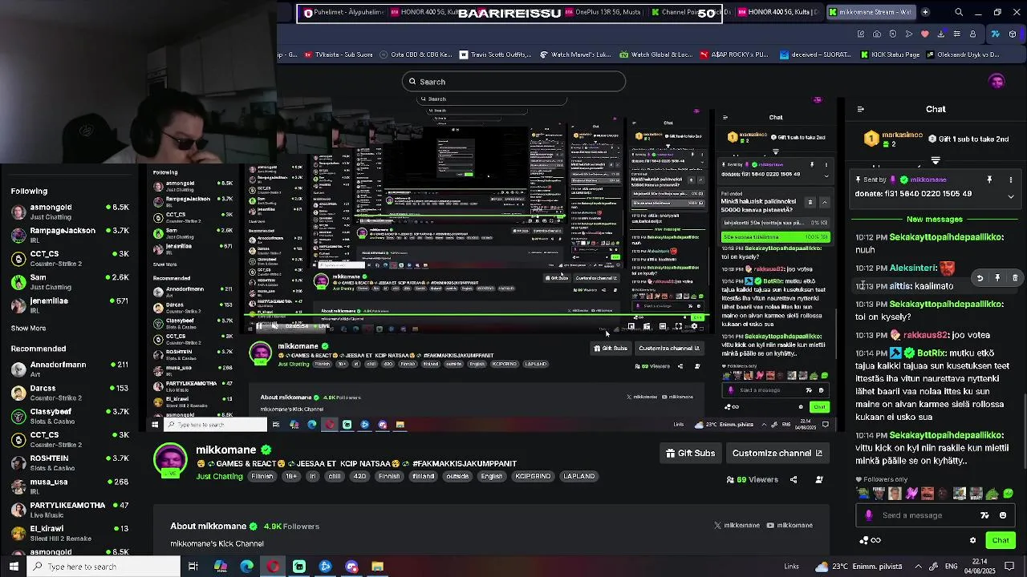1027x577 pixels.
Task: Open jenemiilae channel in Following
Action: pos(69,305)
